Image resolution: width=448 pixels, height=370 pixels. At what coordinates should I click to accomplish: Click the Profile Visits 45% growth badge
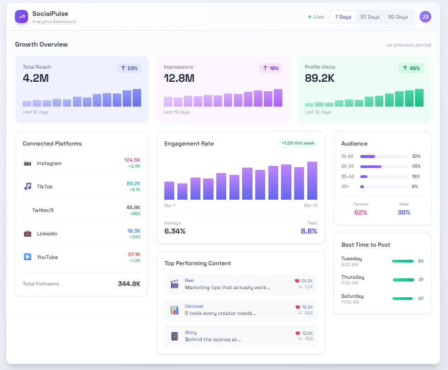(411, 68)
